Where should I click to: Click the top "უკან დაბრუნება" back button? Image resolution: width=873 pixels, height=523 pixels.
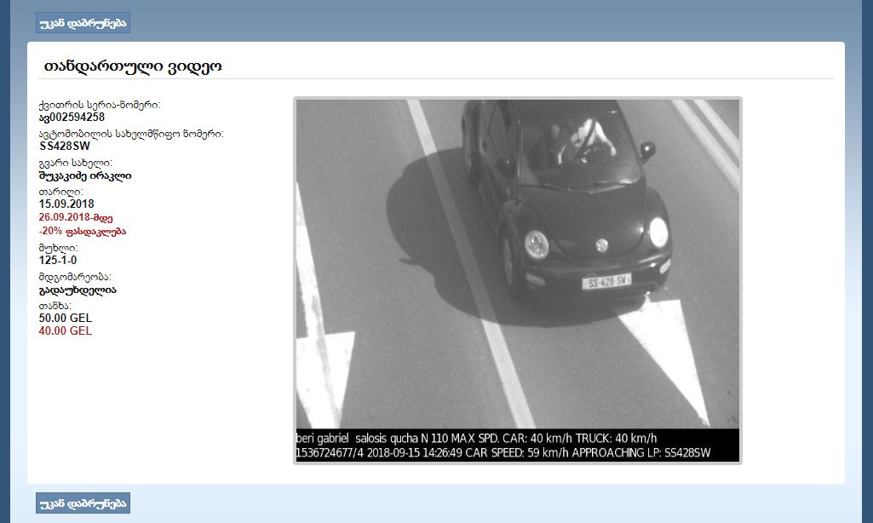(83, 22)
